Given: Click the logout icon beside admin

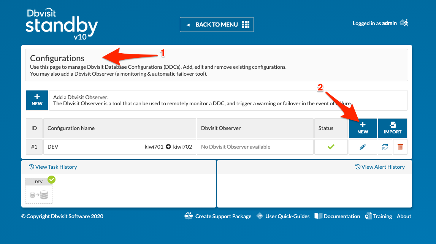Looking at the screenshot, I should point(404,23).
